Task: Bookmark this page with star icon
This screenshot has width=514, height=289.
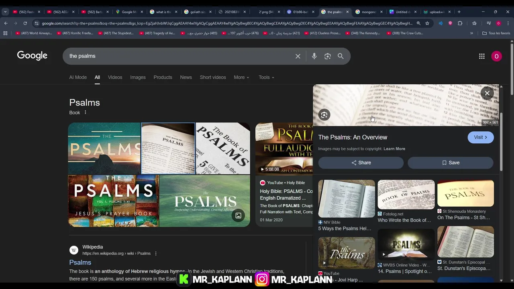Action: click(427, 23)
